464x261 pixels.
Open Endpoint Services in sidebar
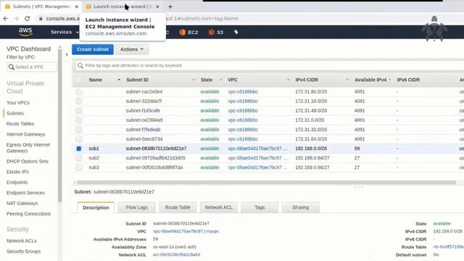(25, 193)
